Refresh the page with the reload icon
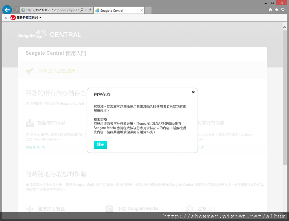Image resolution: width=289 pixels, height=221 pixels. tap(90, 10)
